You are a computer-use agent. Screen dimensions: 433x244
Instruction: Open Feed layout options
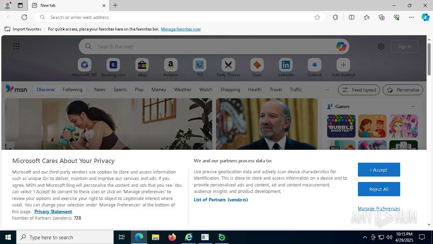(x=359, y=90)
